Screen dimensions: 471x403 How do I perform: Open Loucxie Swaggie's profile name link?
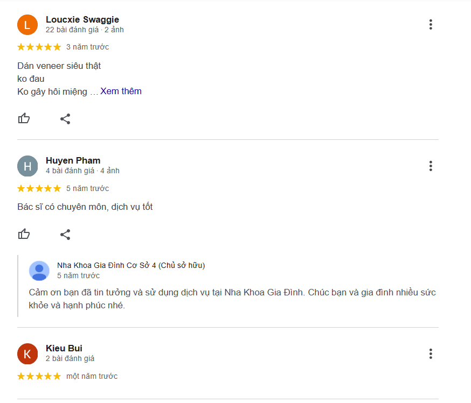pos(82,20)
